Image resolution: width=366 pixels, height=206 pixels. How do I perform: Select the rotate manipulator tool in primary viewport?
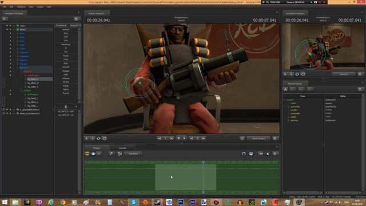pos(98,138)
